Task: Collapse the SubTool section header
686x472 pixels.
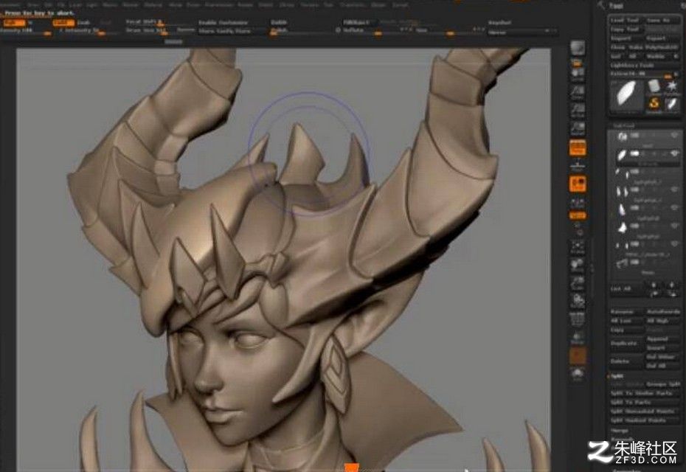Action: coord(623,125)
